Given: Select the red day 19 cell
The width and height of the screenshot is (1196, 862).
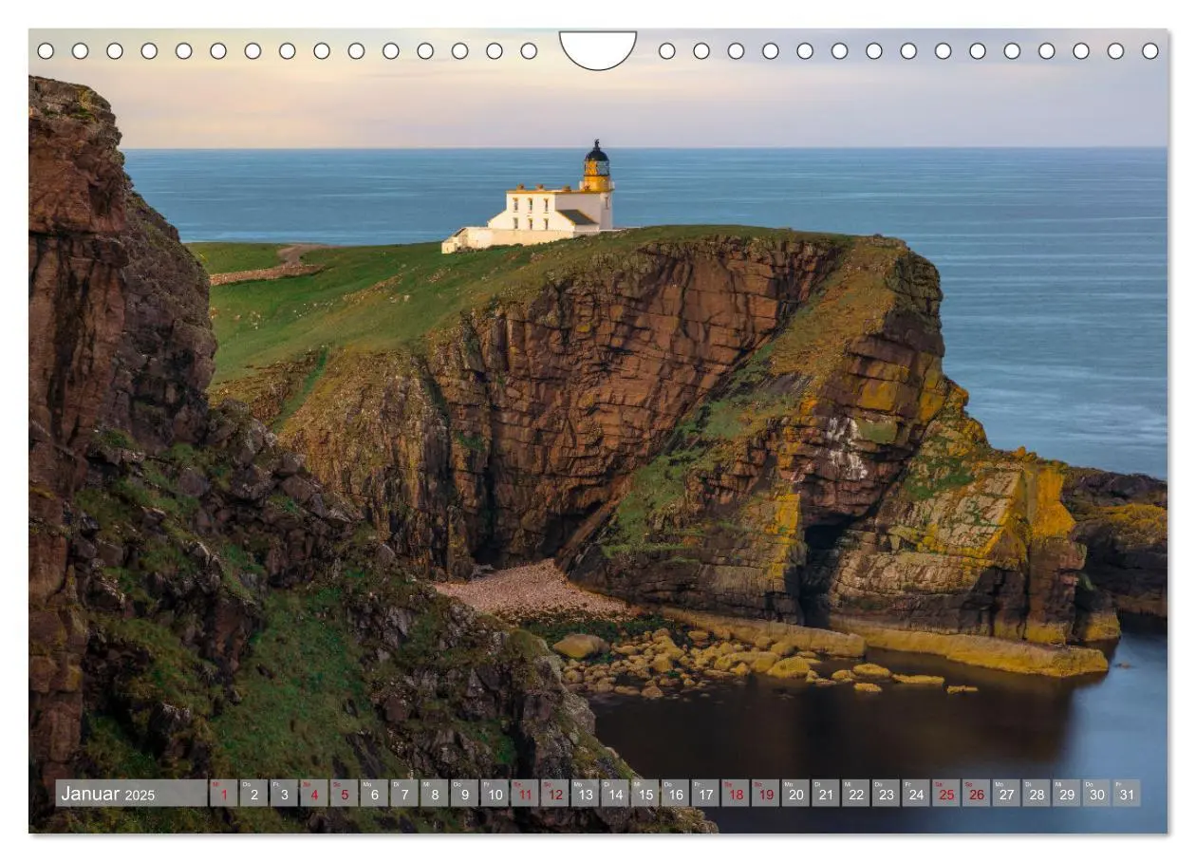Looking at the screenshot, I should tap(765, 794).
